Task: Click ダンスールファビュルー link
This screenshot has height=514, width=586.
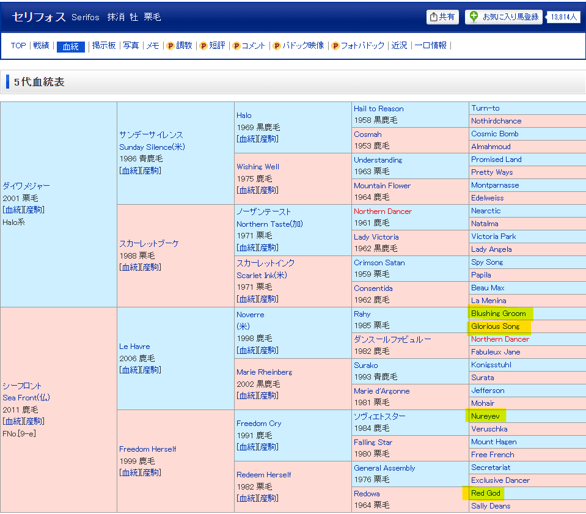Action: (x=392, y=339)
